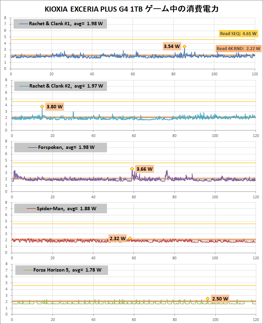Select the 'Spider-Man, avg= 1.88 W' legend
Image resolution: width=263 pixels, height=324 pixels.
[61, 209]
